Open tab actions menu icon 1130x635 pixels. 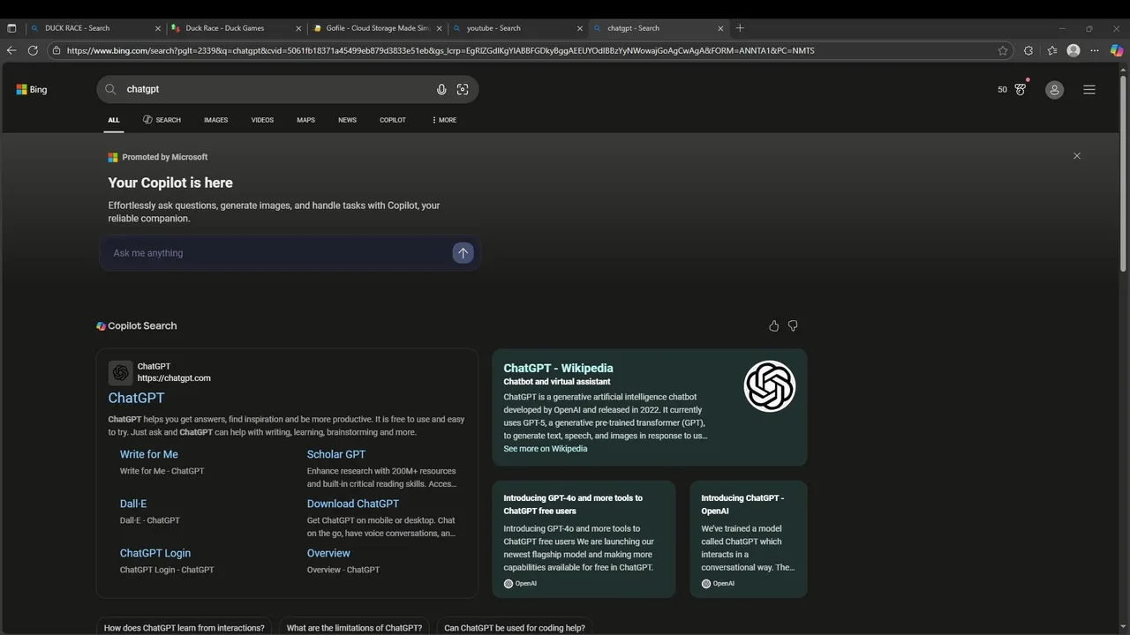tap(11, 28)
